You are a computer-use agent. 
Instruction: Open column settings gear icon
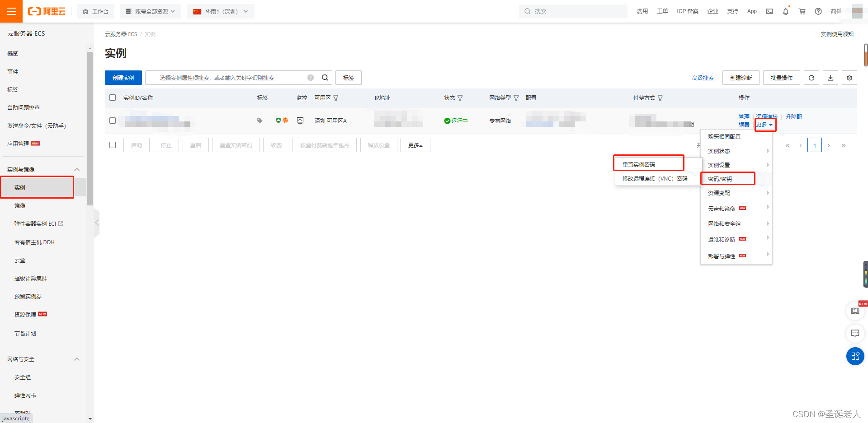[x=849, y=78]
